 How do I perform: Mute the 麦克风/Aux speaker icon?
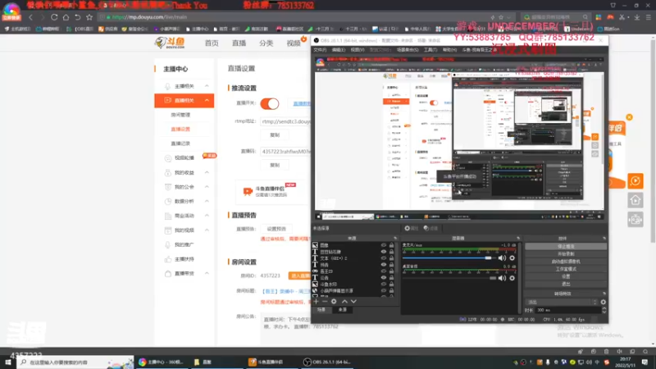click(502, 258)
